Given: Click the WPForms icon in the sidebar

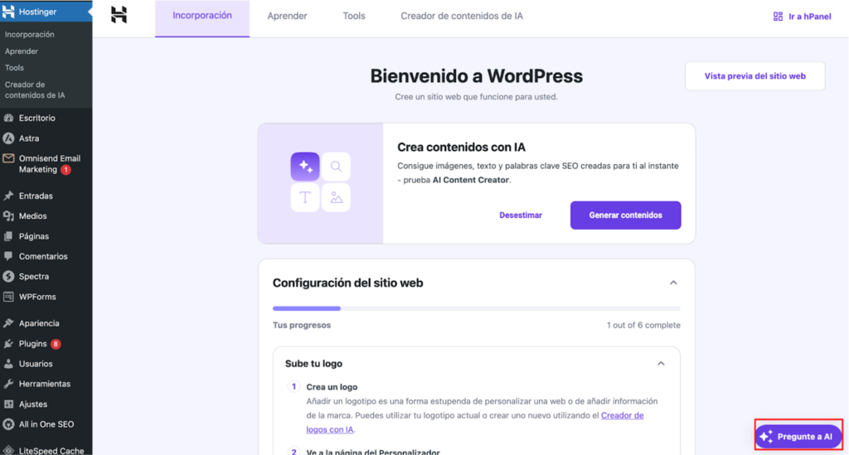Looking at the screenshot, I should pos(8,297).
